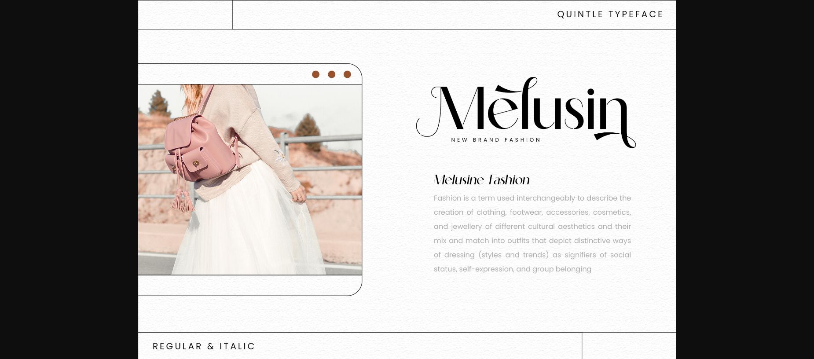Click the pink backpack photo

(x=250, y=179)
